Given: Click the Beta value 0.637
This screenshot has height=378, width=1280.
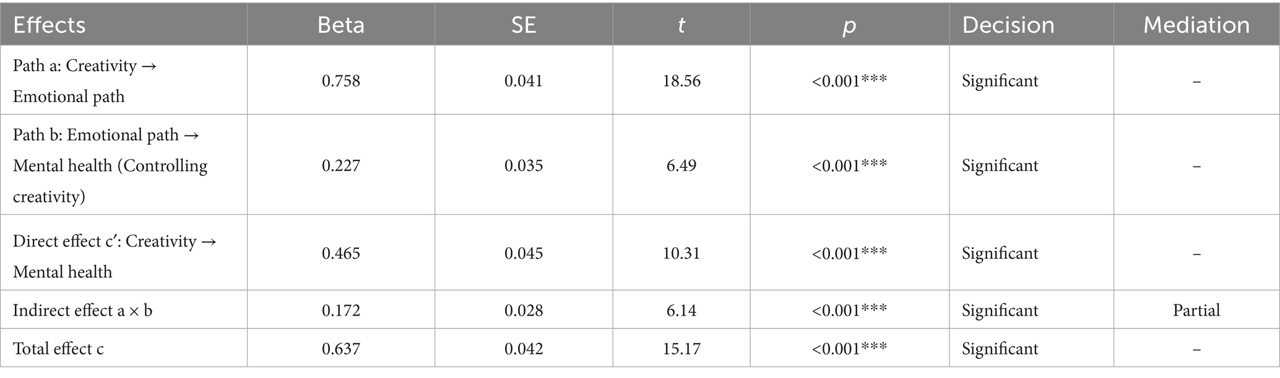Looking at the screenshot, I should click(x=340, y=348).
